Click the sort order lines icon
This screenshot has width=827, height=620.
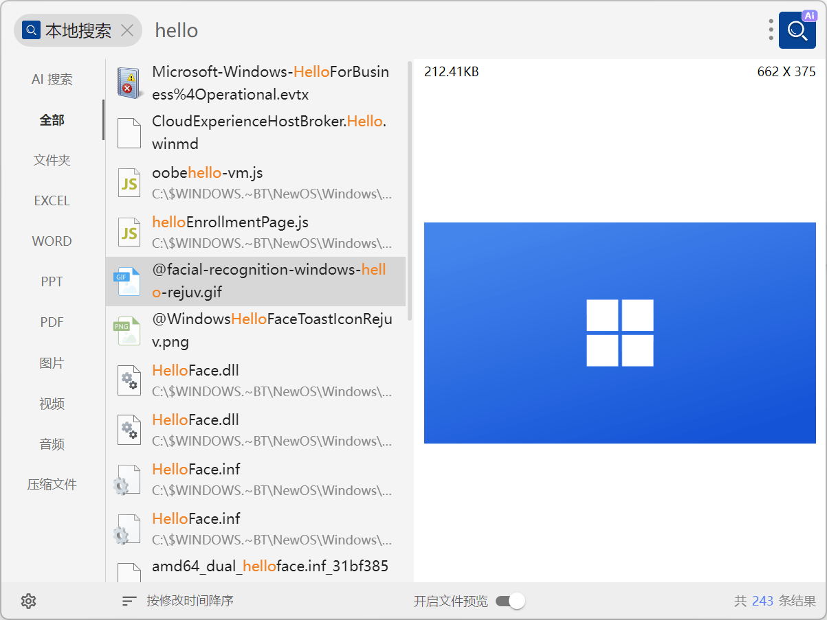click(129, 601)
